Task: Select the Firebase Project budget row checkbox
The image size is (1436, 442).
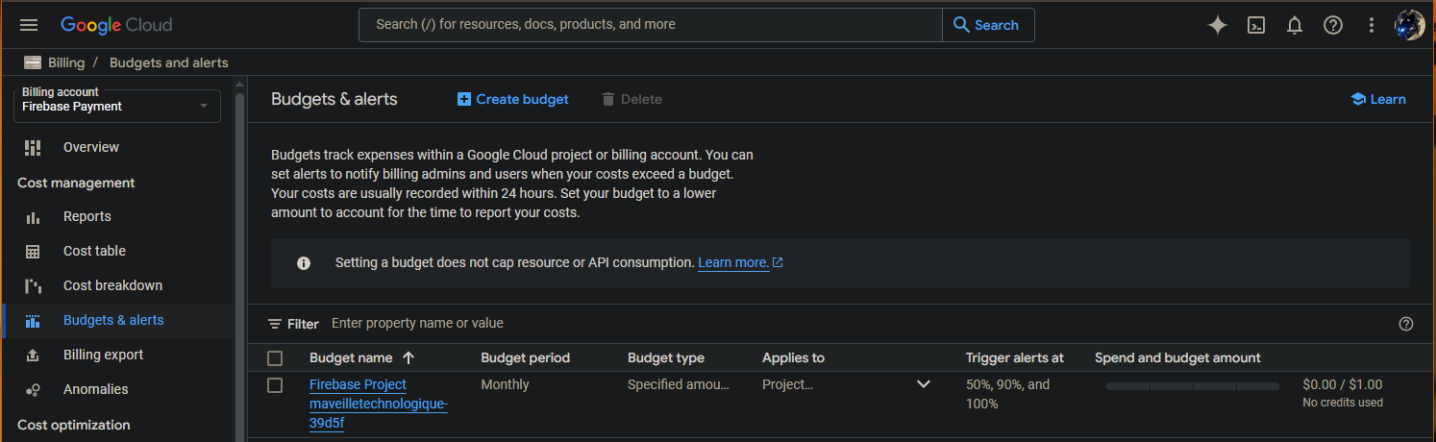Action: point(275,385)
